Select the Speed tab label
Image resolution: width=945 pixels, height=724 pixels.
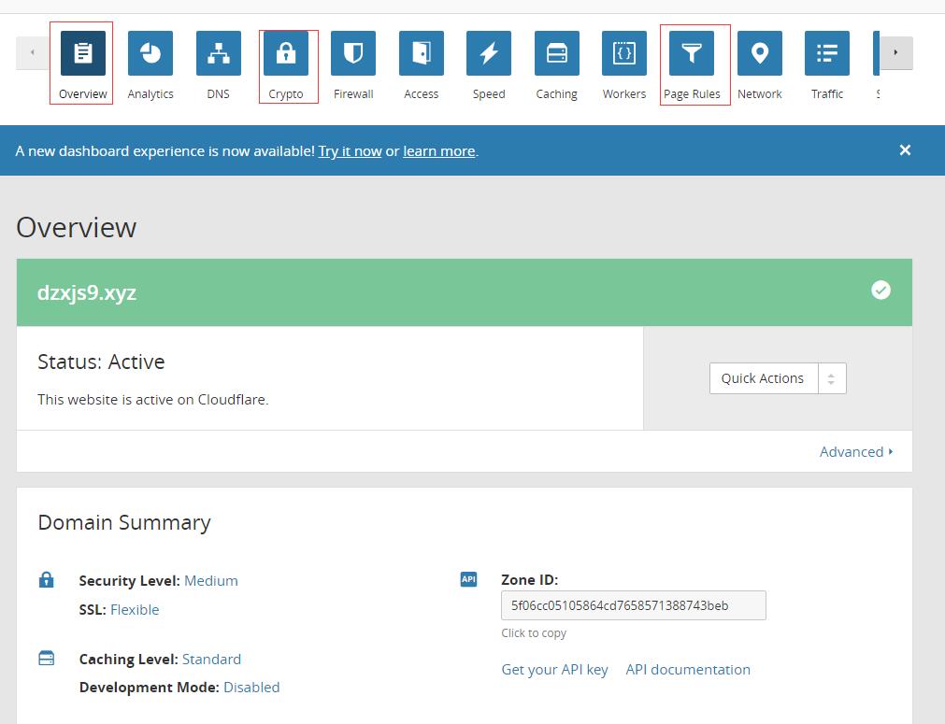pyautogui.click(x=489, y=94)
